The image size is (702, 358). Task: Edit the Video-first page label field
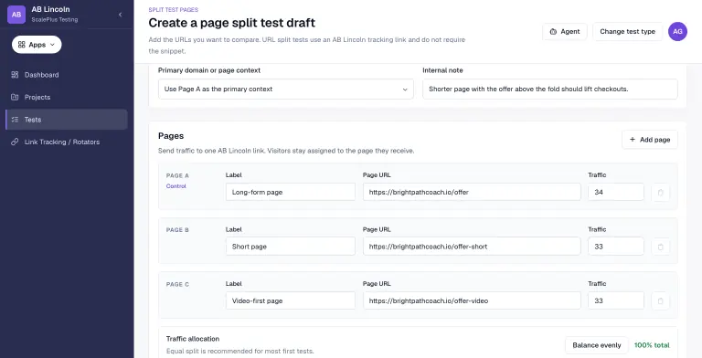pos(290,300)
